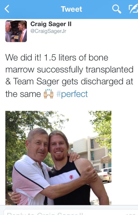Tap the words "We did it!"

click(23, 57)
